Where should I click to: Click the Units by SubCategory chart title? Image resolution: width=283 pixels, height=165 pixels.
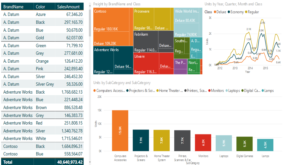click(122, 83)
